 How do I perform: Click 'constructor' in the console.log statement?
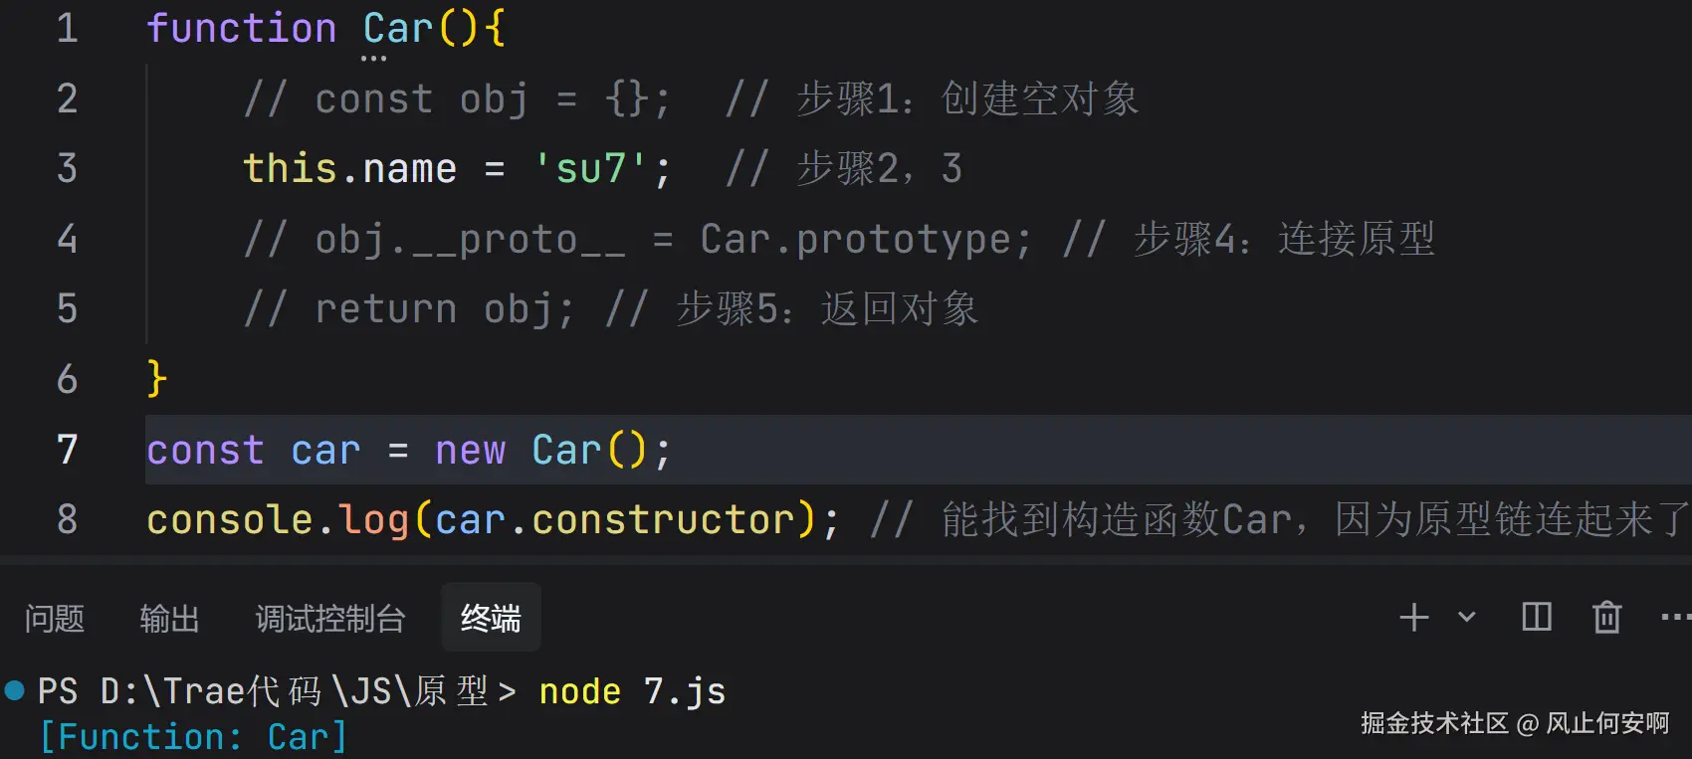(663, 519)
